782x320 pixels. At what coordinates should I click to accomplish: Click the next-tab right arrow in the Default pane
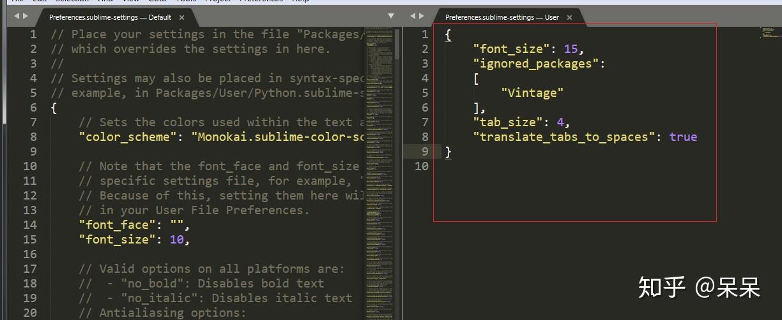pyautogui.click(x=25, y=16)
